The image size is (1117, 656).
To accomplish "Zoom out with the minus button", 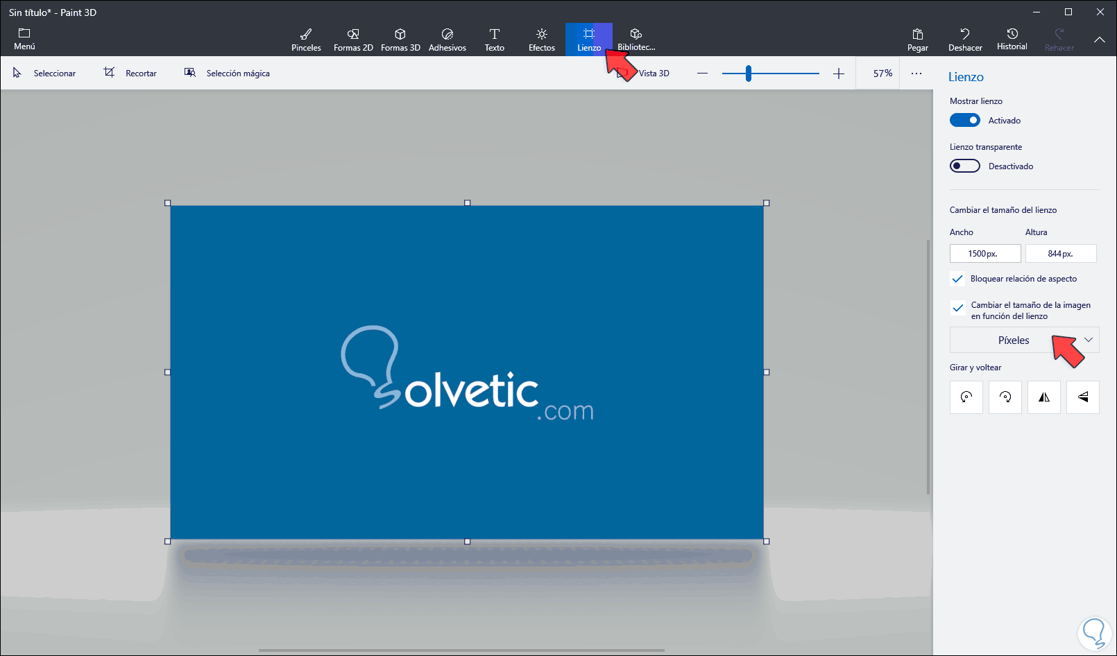I will coord(702,74).
